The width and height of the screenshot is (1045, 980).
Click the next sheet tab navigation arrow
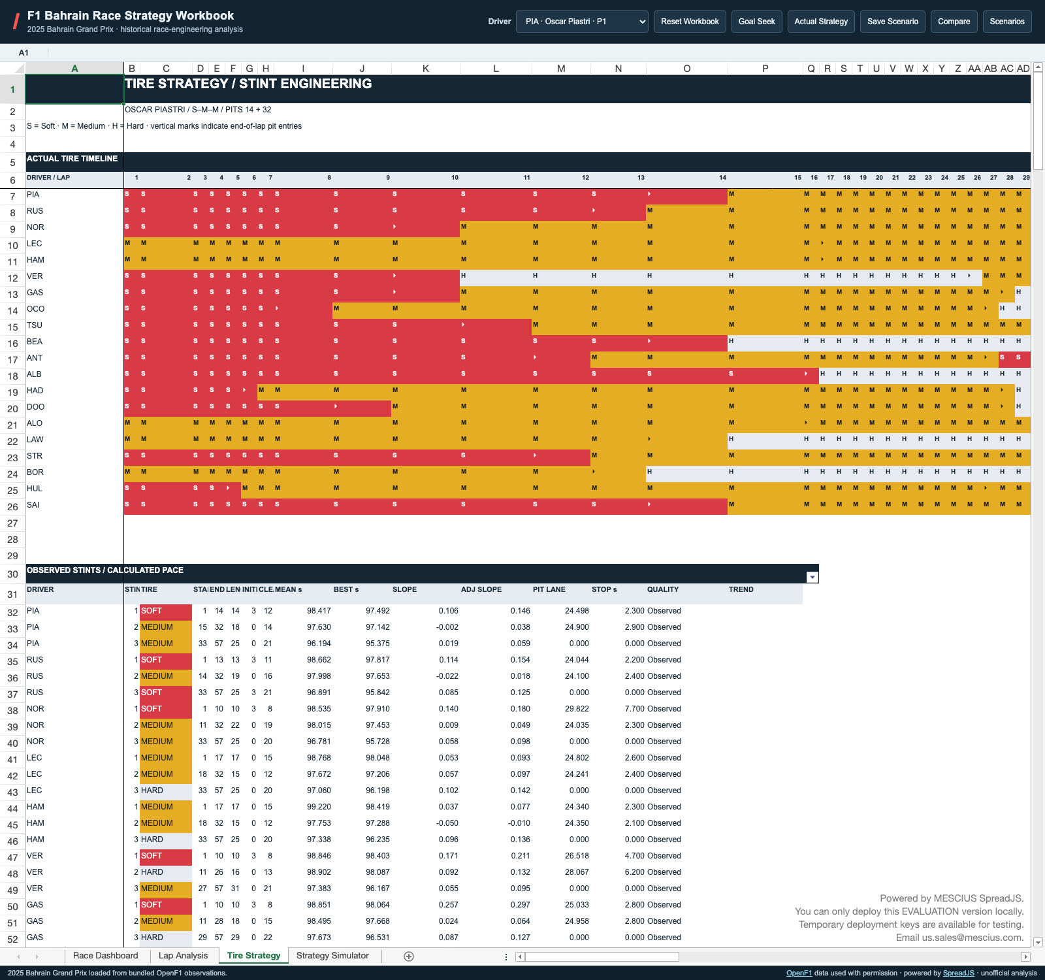tap(37, 956)
